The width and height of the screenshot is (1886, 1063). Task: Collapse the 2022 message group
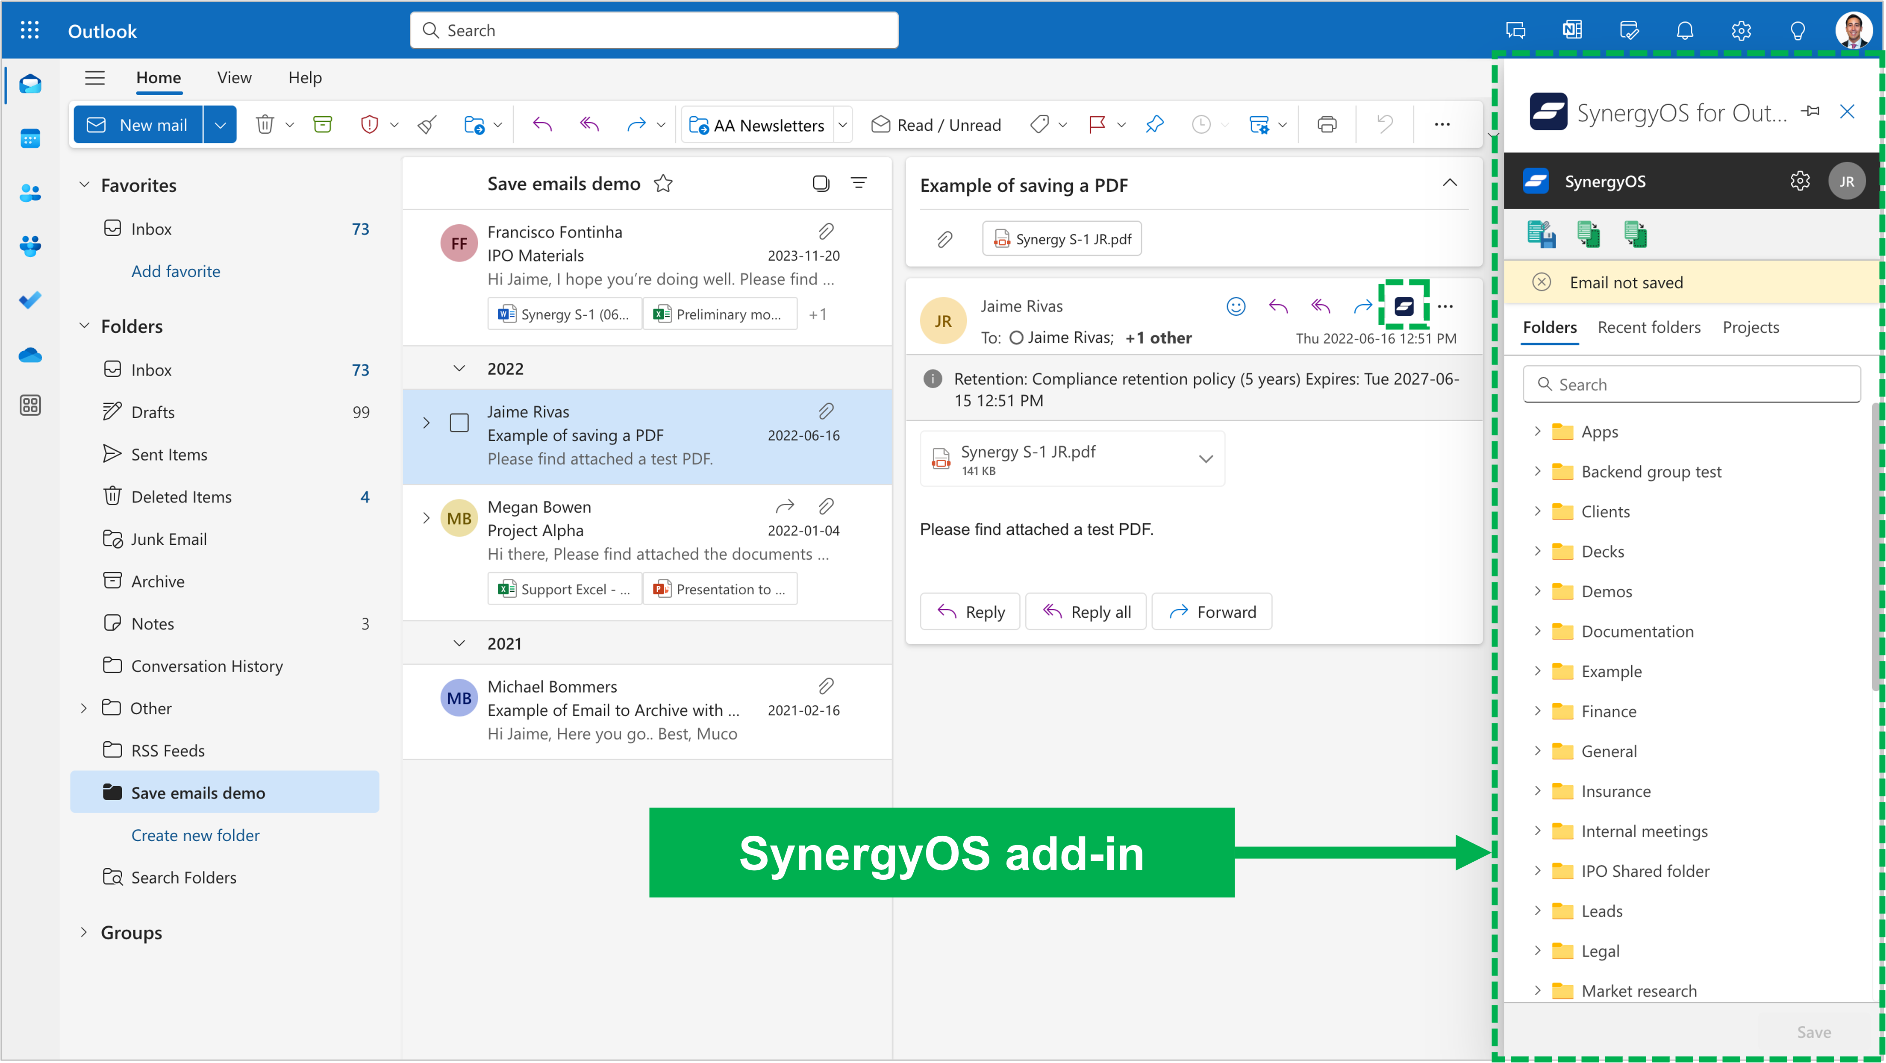459,368
